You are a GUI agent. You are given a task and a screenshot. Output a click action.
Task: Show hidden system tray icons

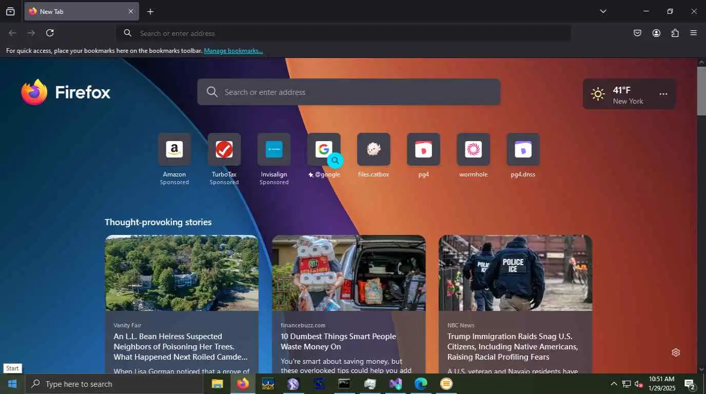click(x=614, y=384)
